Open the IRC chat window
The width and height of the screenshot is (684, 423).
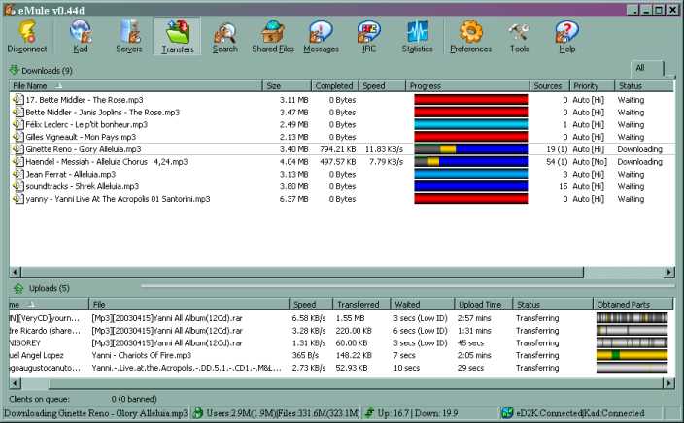(368, 37)
